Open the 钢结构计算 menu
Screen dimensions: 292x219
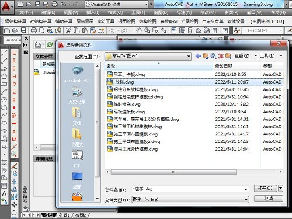click(16, 21)
